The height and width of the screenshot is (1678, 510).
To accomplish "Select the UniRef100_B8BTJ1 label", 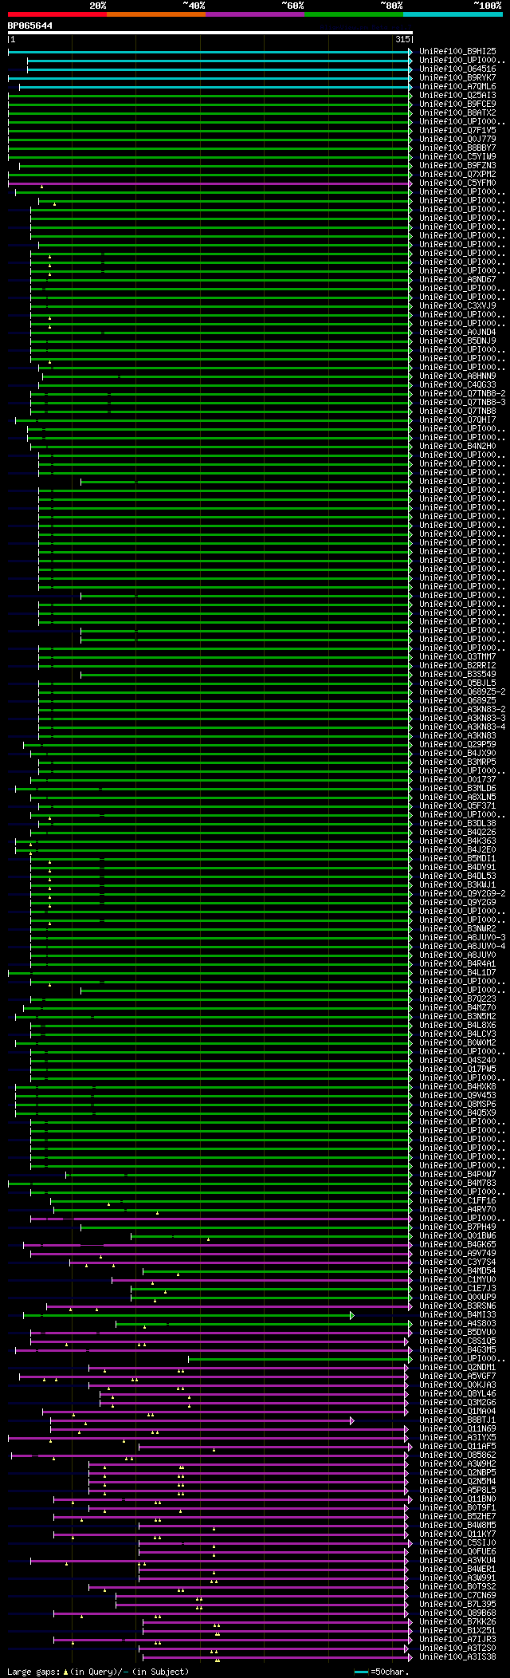I will pyautogui.click(x=457, y=1420).
